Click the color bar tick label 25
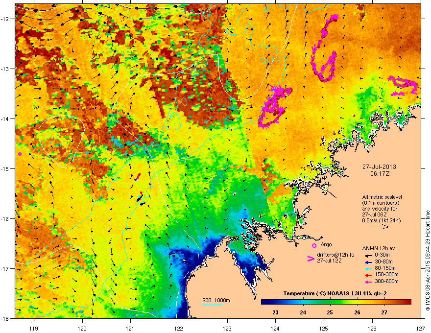Viewport: 431px width, 333px height. (330, 312)
